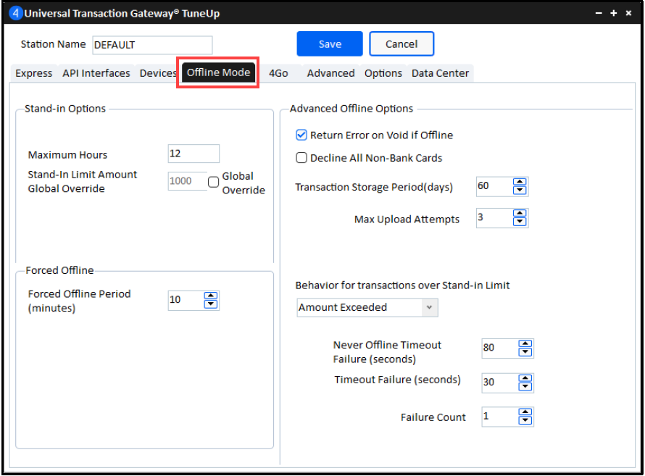Screen dimensions: 645x476
Task: Open the API Interfaces tab
Action: 96,73
